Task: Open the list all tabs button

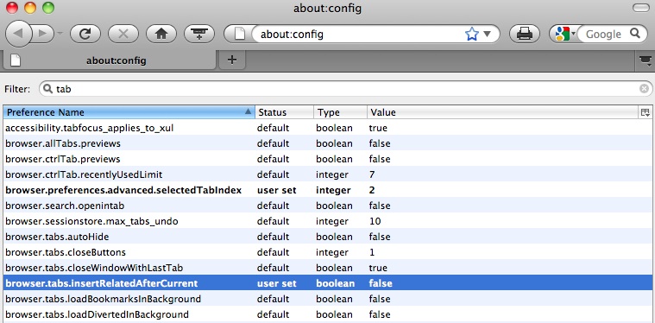Action: coord(646,60)
